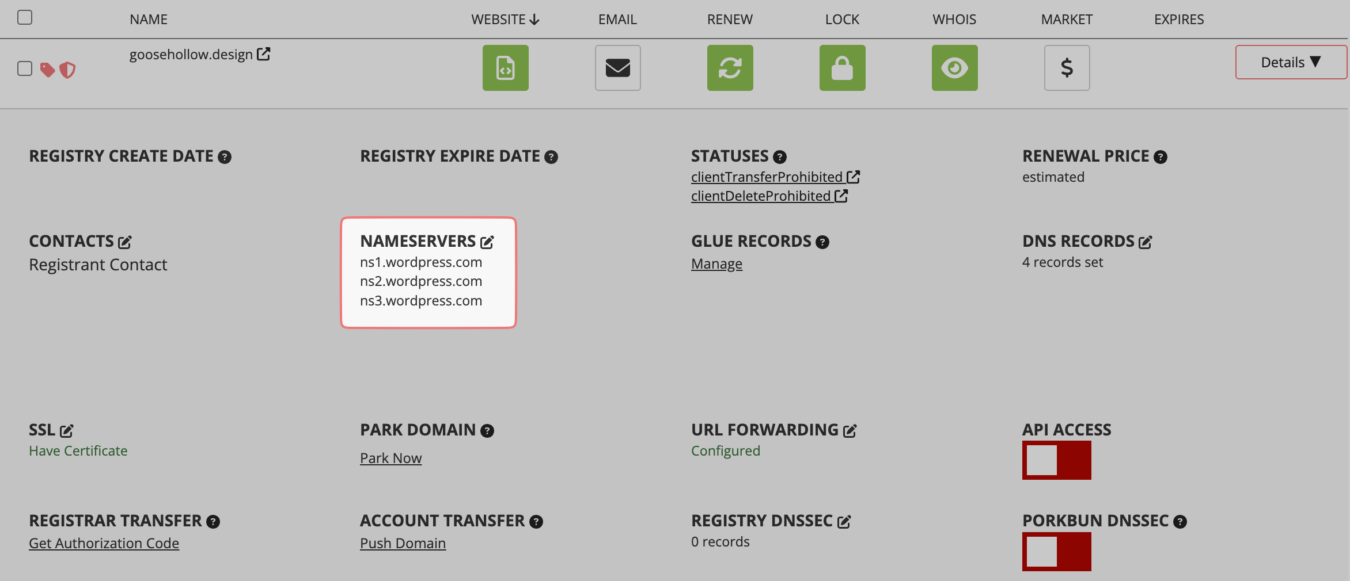Click the green padlock lock icon

pyautogui.click(x=842, y=68)
